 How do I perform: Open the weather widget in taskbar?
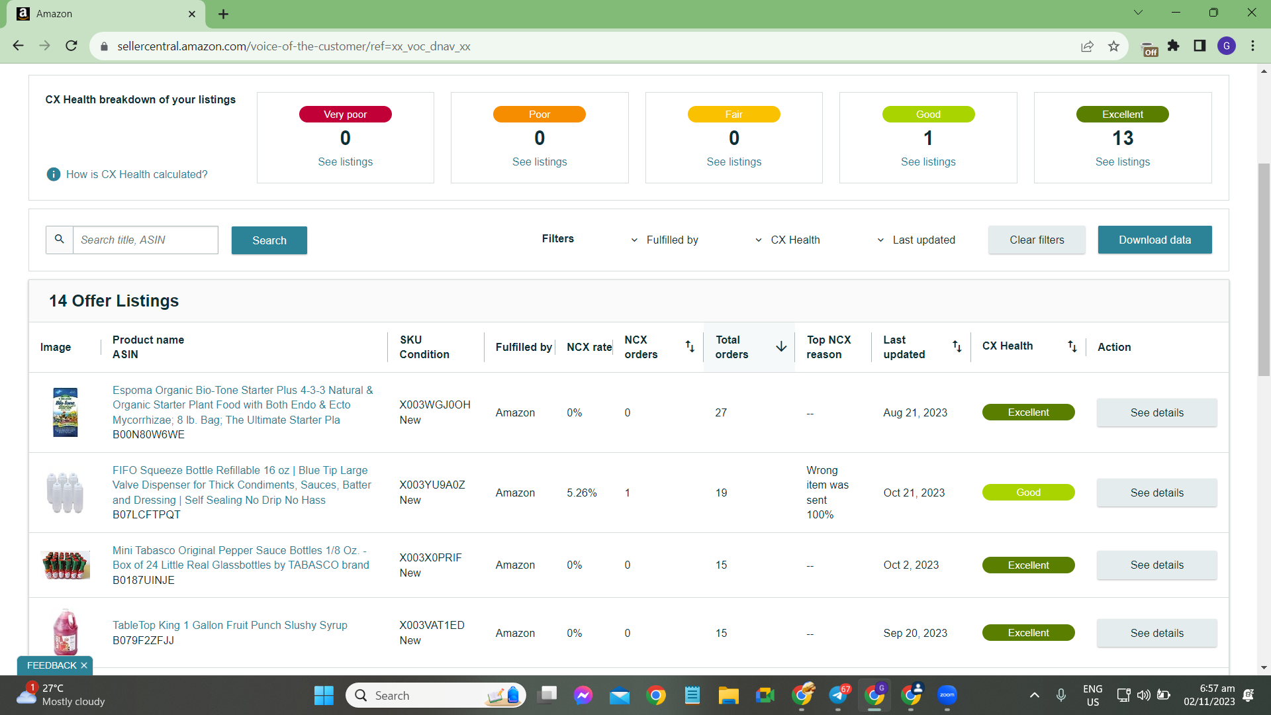61,695
